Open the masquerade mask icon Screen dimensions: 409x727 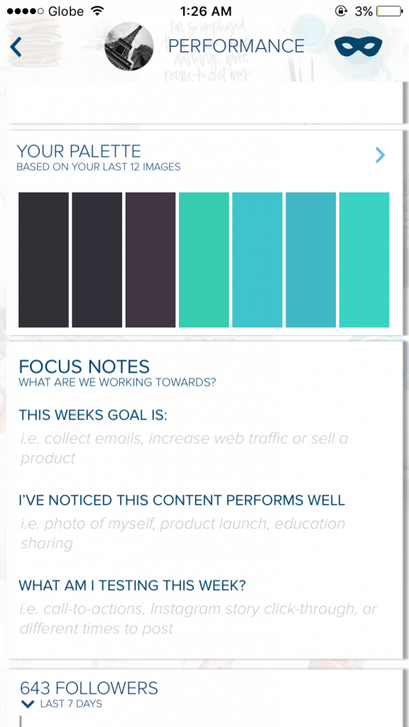pos(358,47)
